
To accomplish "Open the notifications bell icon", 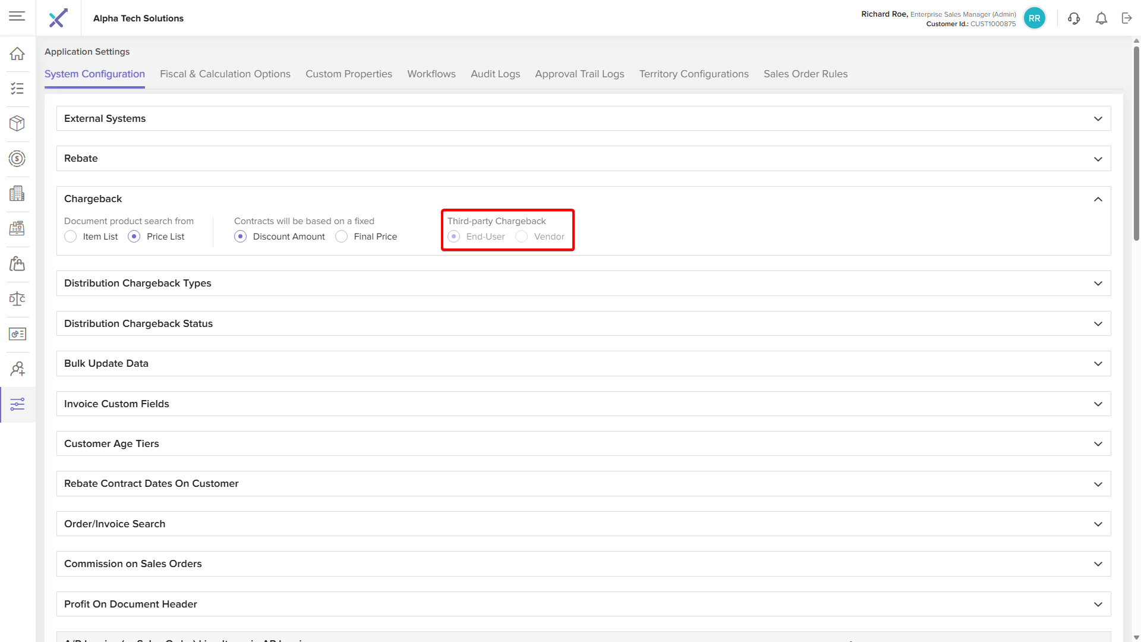I will point(1101,18).
